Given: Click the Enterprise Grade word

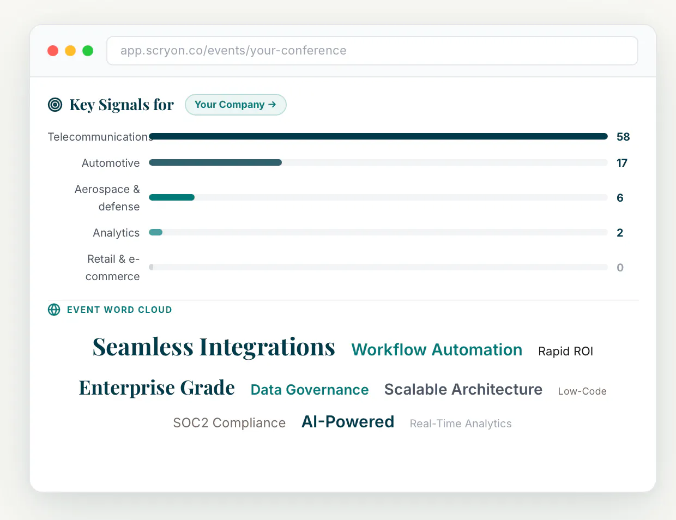Looking at the screenshot, I should point(157,388).
